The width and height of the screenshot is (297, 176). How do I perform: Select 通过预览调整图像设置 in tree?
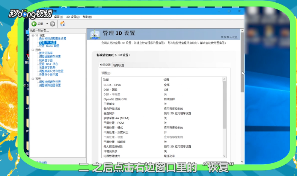53,39
